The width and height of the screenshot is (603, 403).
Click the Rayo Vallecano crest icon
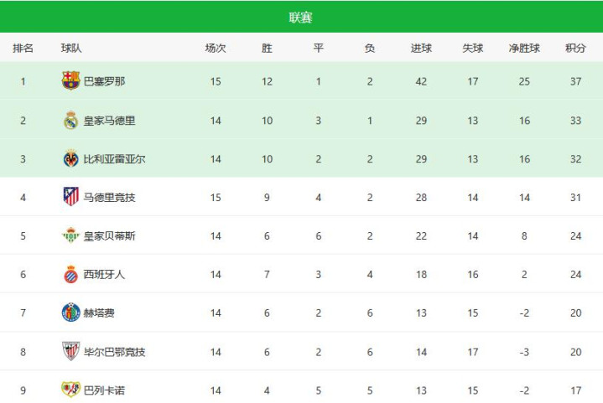click(x=70, y=390)
